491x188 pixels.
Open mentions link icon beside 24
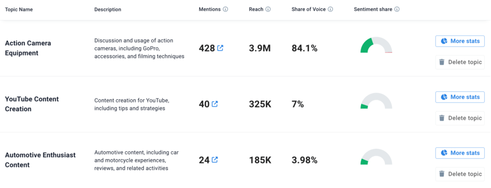click(215, 160)
